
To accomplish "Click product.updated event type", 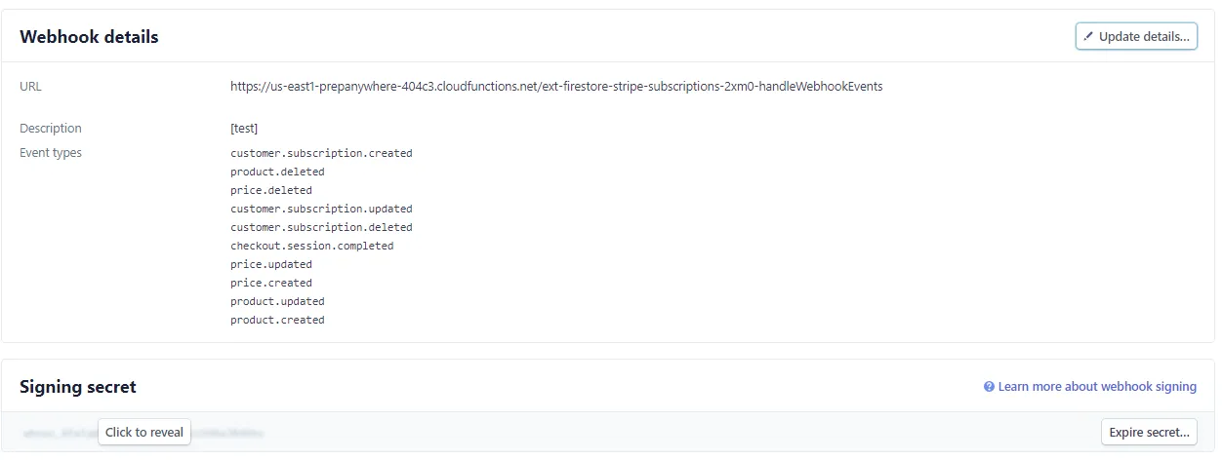I will (277, 301).
